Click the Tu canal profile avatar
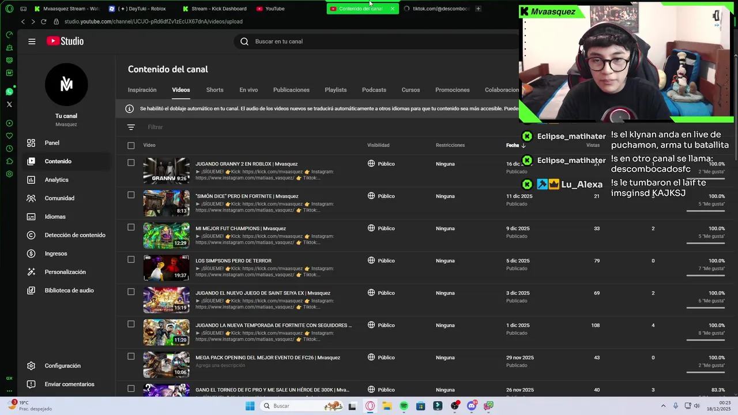This screenshot has width=738, height=415. [x=66, y=85]
